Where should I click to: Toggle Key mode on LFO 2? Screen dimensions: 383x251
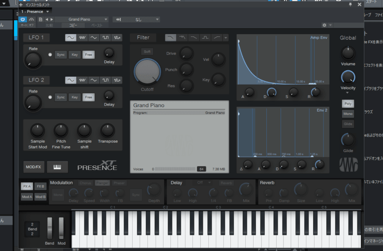pyautogui.click(x=75, y=97)
